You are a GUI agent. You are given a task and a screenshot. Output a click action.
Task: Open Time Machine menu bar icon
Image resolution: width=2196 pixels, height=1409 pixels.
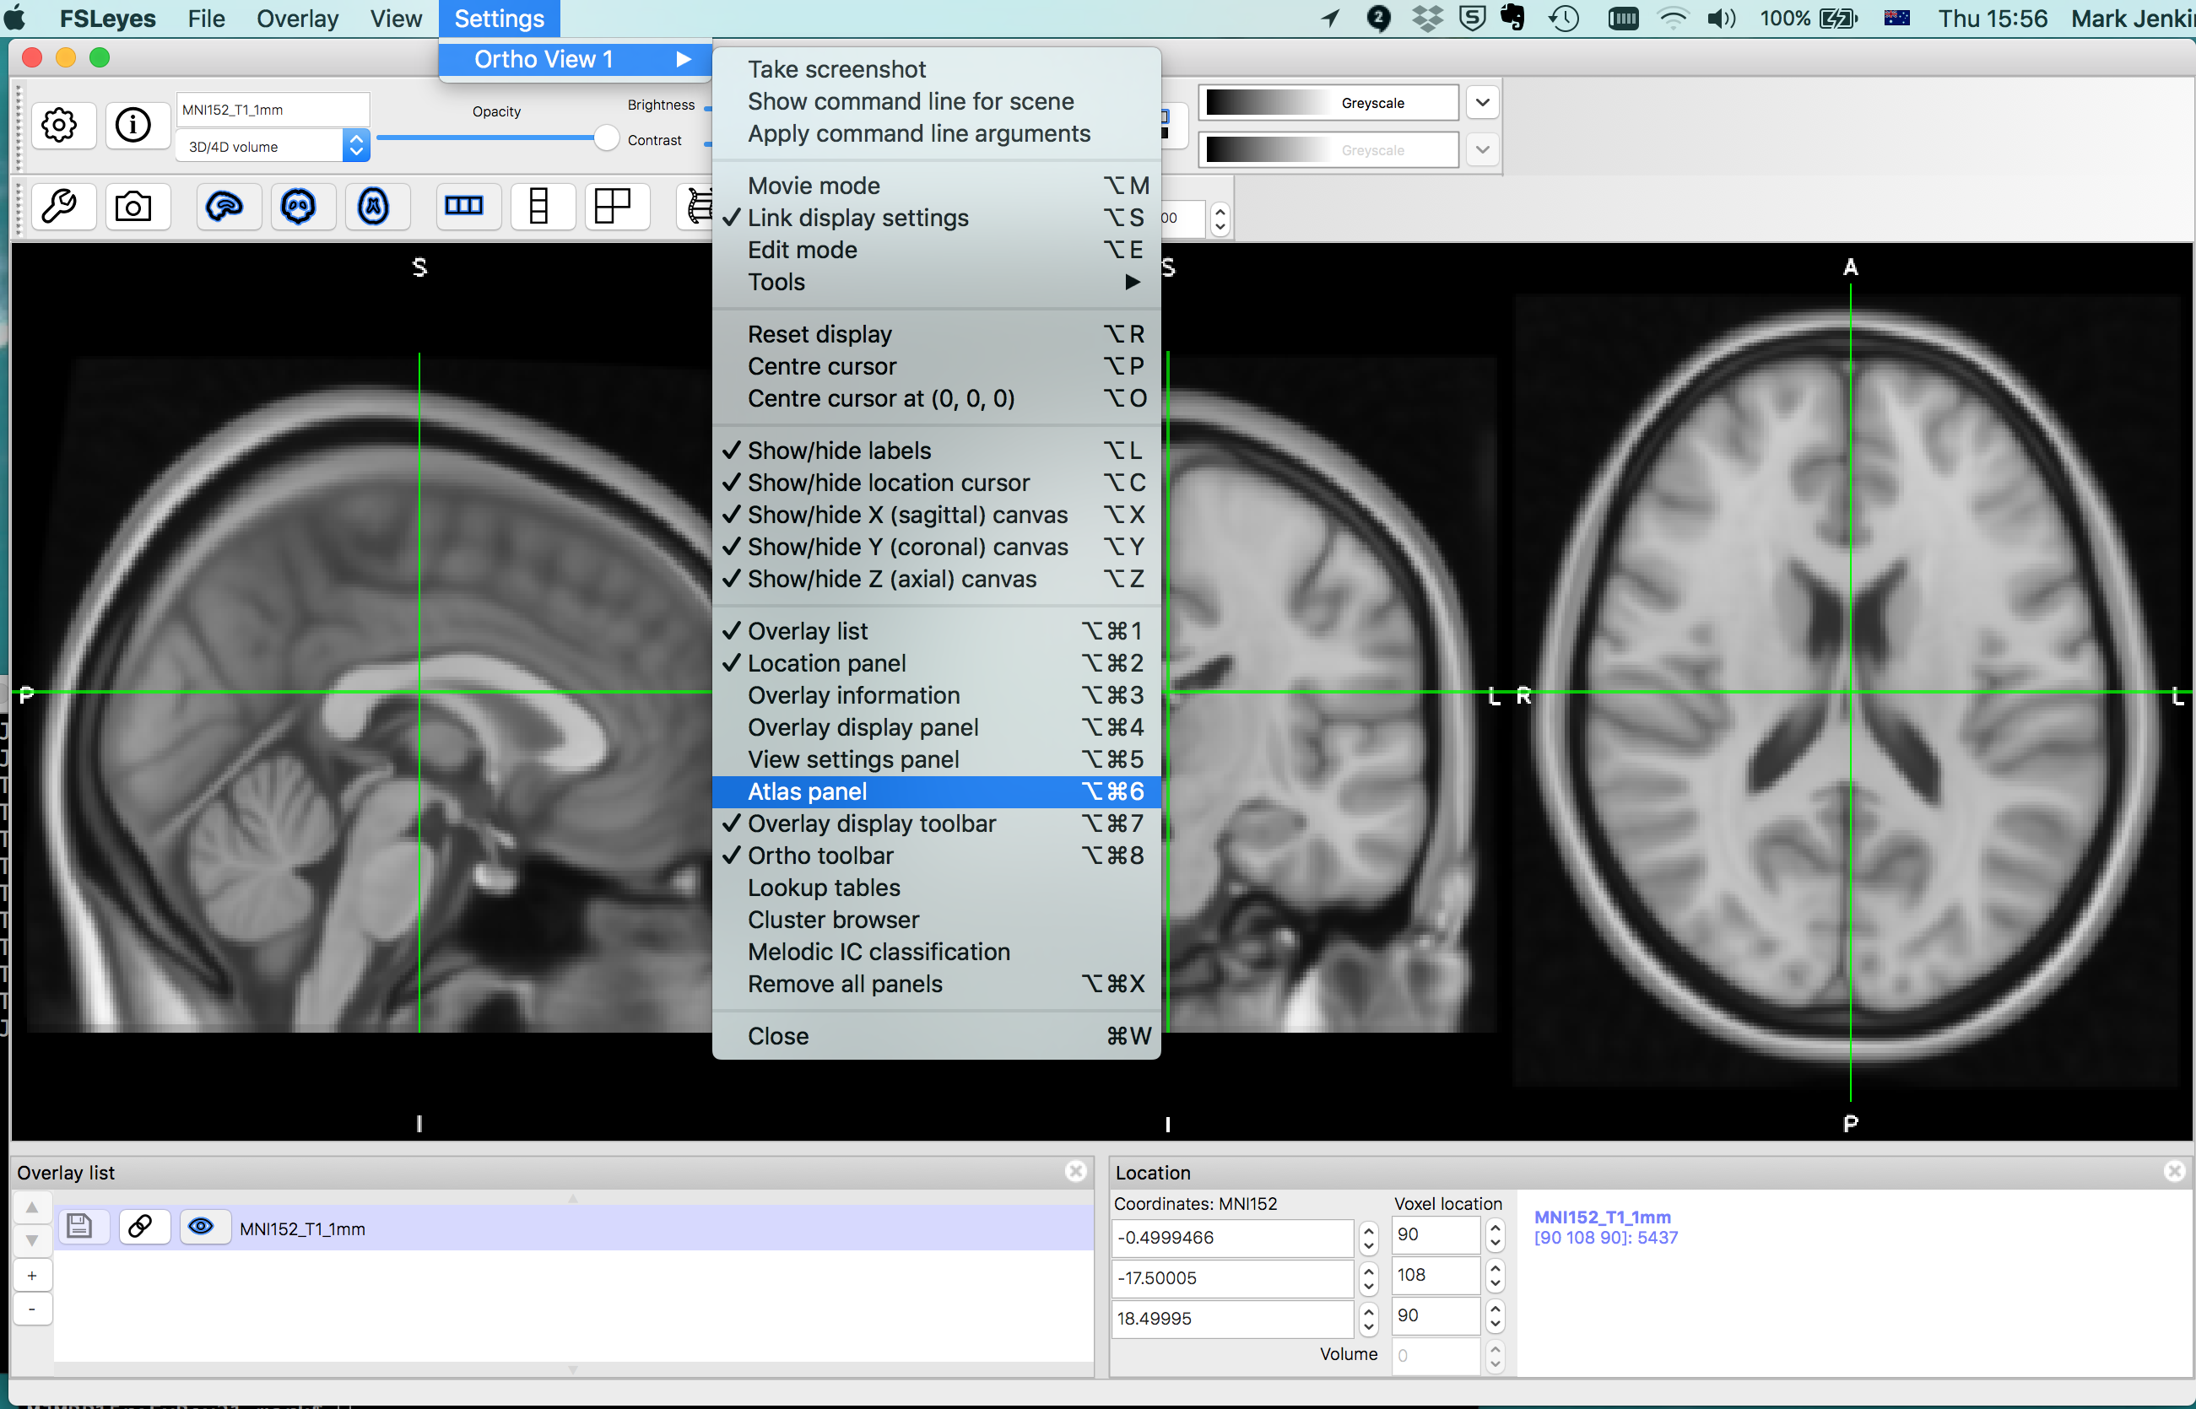pyautogui.click(x=1564, y=19)
